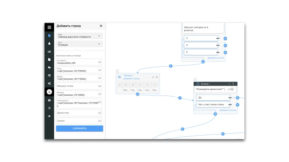Click Добавить кнопку link under button 5
Image resolution: width=289 pixels, height=162 pixels.
(216, 58)
